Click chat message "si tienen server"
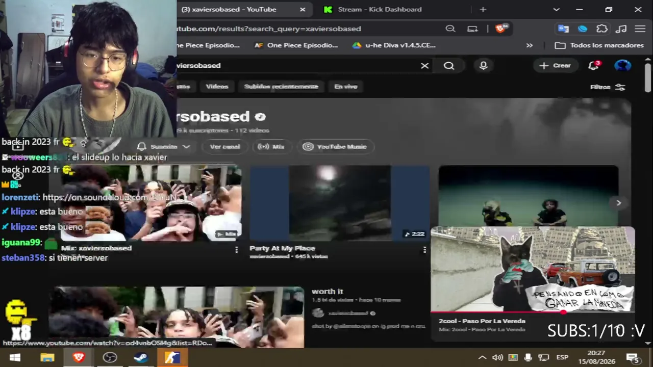Viewport: 653px width, 367px height. pyautogui.click(x=78, y=258)
